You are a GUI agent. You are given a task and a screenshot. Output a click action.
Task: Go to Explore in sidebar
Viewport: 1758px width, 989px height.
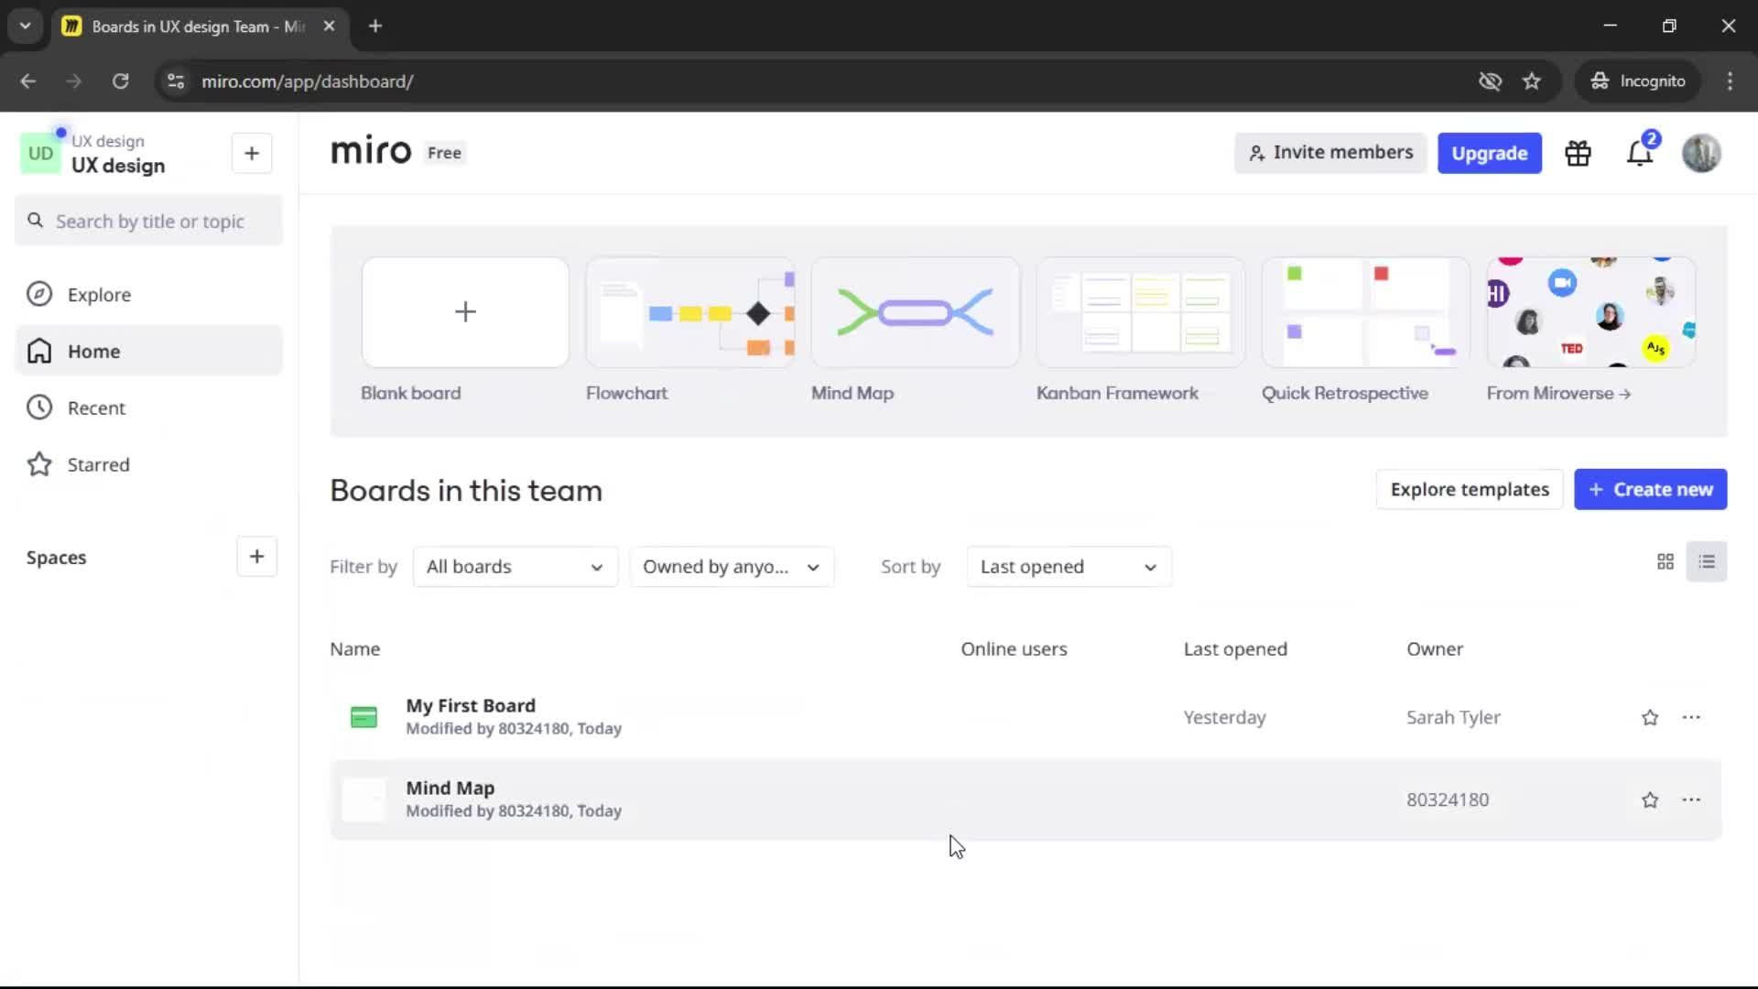click(x=149, y=295)
